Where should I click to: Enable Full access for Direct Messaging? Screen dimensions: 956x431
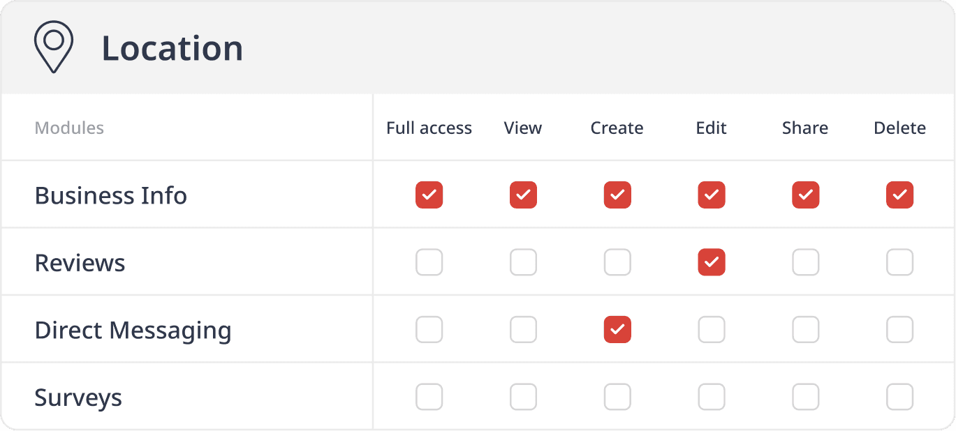(x=429, y=330)
